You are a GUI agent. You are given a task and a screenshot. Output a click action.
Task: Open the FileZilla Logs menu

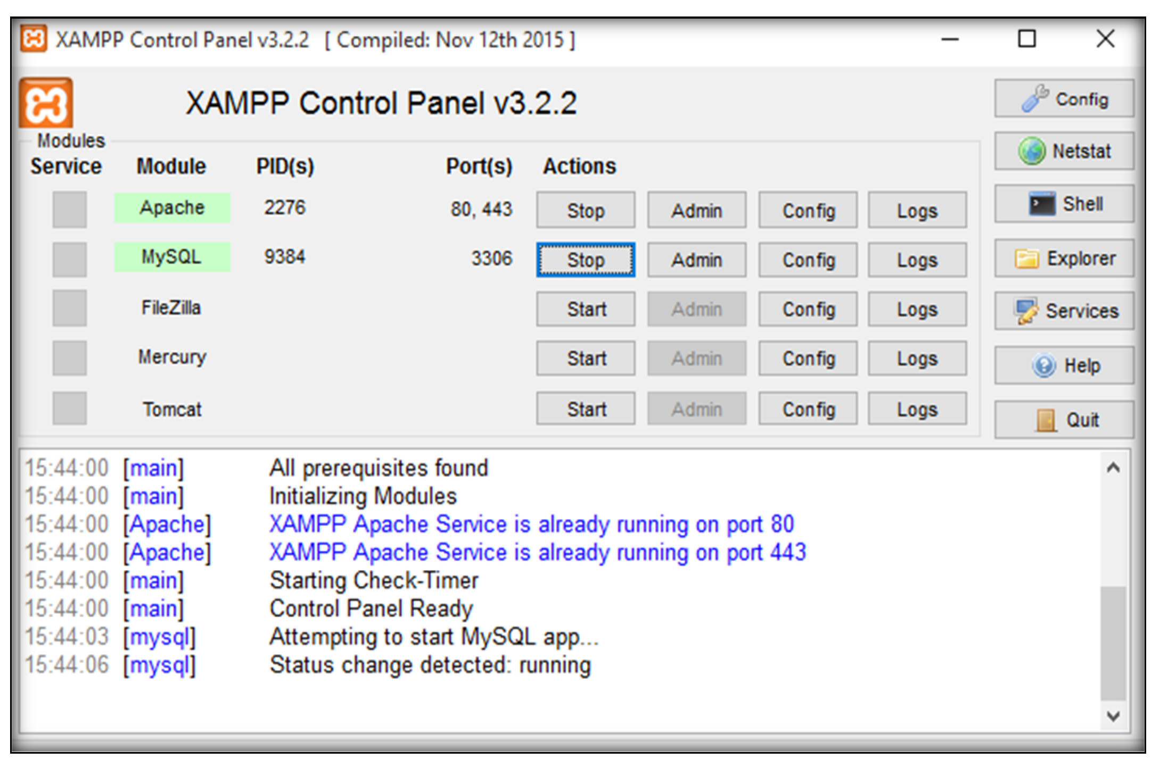[917, 309]
